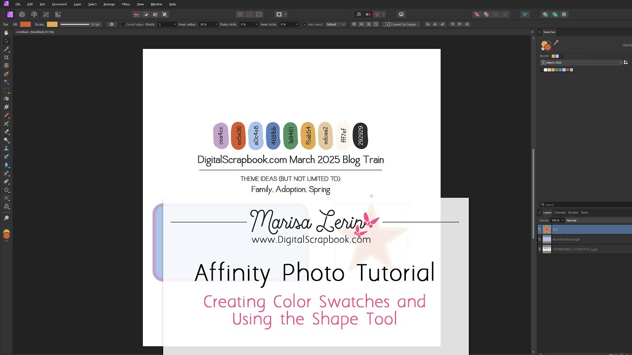Click the Deselect toolbar icon
The width and height of the screenshot is (632, 355).
click(249, 14)
